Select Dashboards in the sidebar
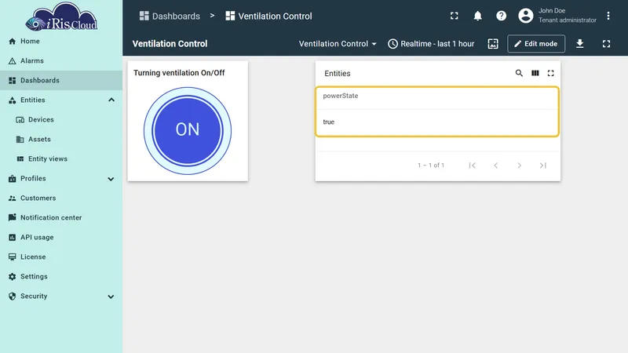The height and width of the screenshot is (353, 628). click(61, 81)
